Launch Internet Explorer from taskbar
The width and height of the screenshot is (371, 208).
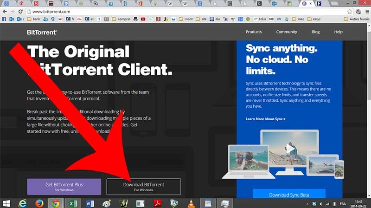point(23,203)
